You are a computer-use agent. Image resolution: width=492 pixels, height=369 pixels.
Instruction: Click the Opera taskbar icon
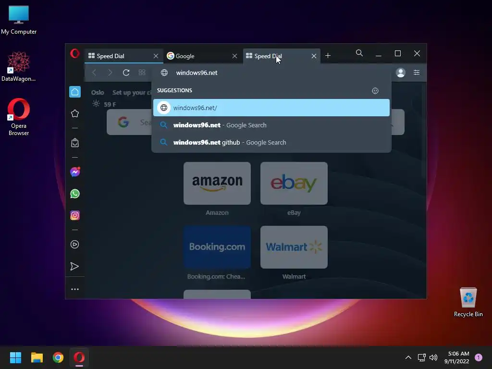coord(79,357)
